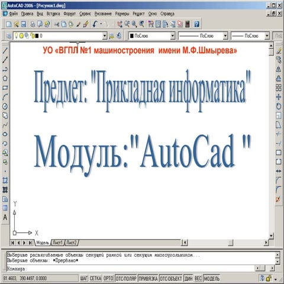This screenshot has width=284, height=284.
Task: Open the Файл menu
Action: pyautogui.click(x=14, y=14)
